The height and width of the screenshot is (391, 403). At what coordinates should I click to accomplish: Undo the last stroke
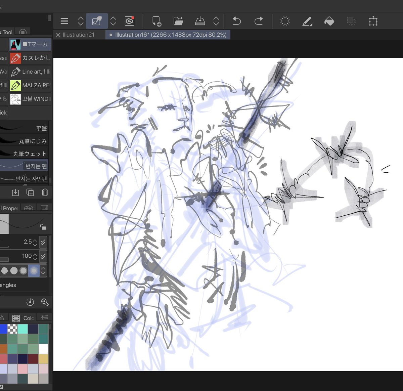tap(237, 21)
